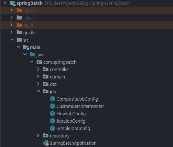This screenshot has height=147, width=173.
Task: Collapse the com.springbatch package
Action: click(x=31, y=62)
